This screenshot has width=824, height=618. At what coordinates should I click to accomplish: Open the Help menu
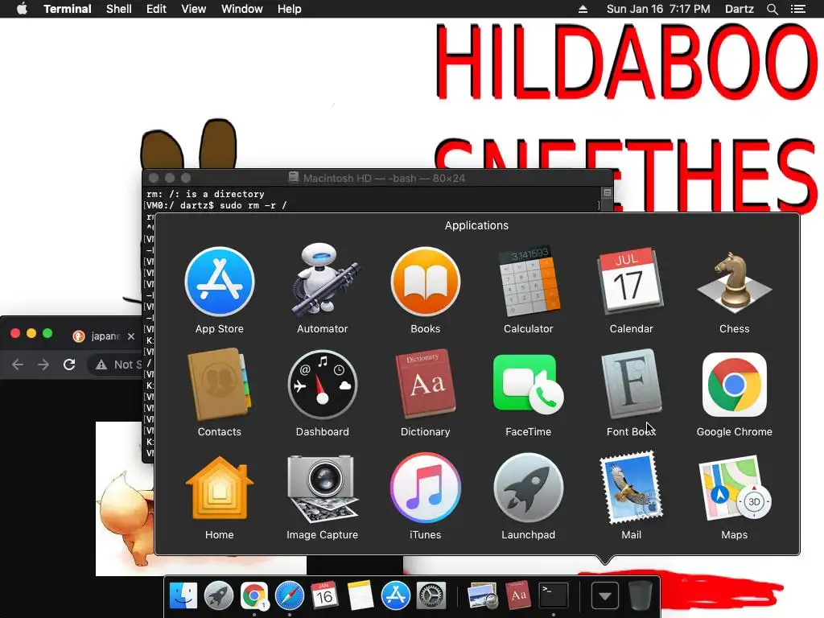(x=290, y=9)
